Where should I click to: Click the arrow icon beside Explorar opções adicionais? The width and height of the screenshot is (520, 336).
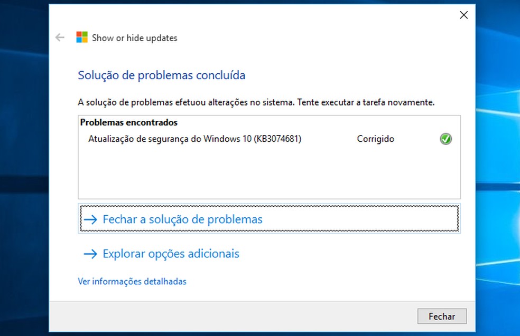pyautogui.click(x=90, y=254)
